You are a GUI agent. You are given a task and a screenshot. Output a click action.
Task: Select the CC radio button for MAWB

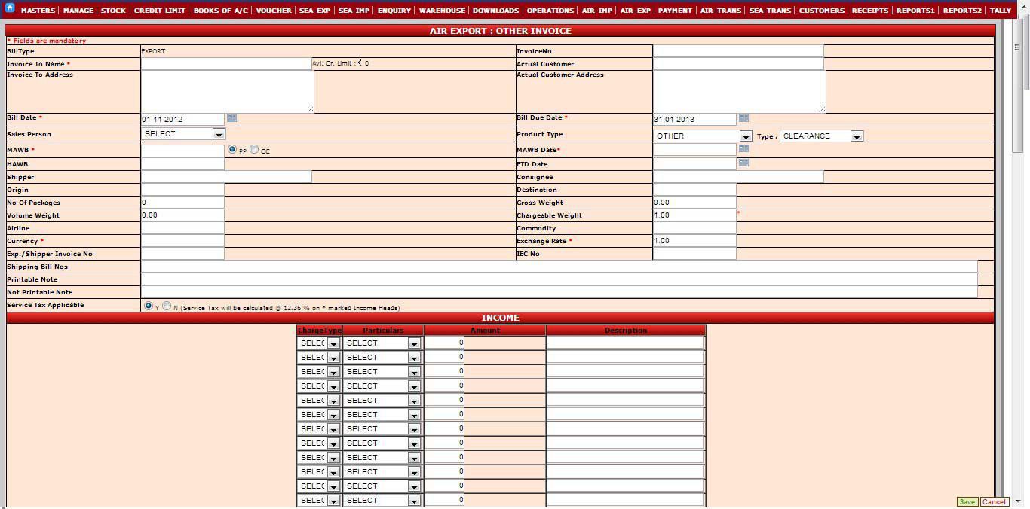(254, 148)
